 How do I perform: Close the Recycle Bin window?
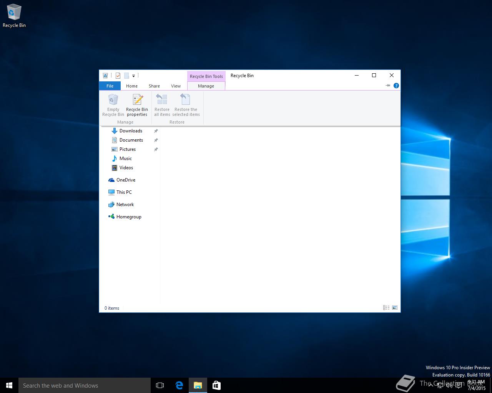point(392,76)
